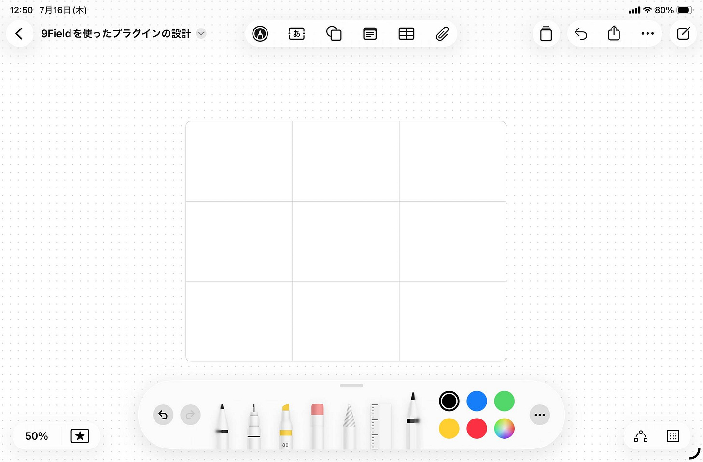Screen dimensions: 703x462
Task: Rename the board title 9Field text
Action: 116,33
